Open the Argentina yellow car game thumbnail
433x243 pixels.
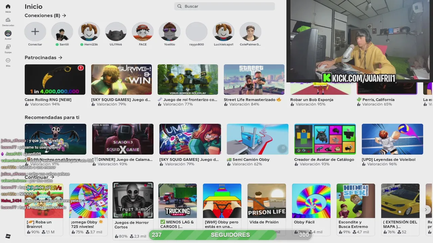click(x=401, y=201)
